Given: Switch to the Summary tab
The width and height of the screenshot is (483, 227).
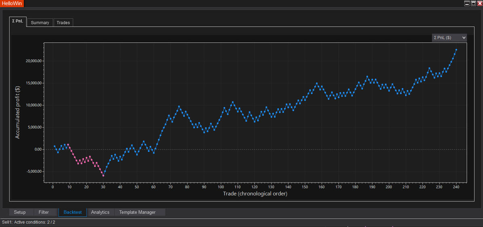Looking at the screenshot, I should [40, 23].
